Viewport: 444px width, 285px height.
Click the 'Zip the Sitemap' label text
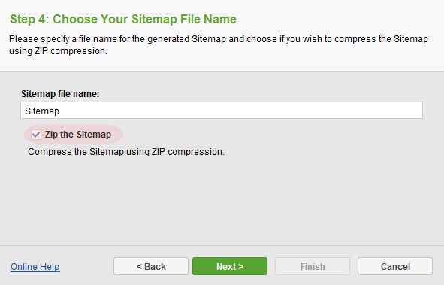point(78,135)
